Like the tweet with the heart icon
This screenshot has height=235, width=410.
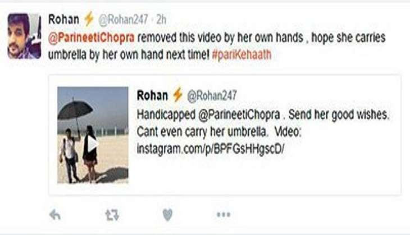tap(167, 215)
